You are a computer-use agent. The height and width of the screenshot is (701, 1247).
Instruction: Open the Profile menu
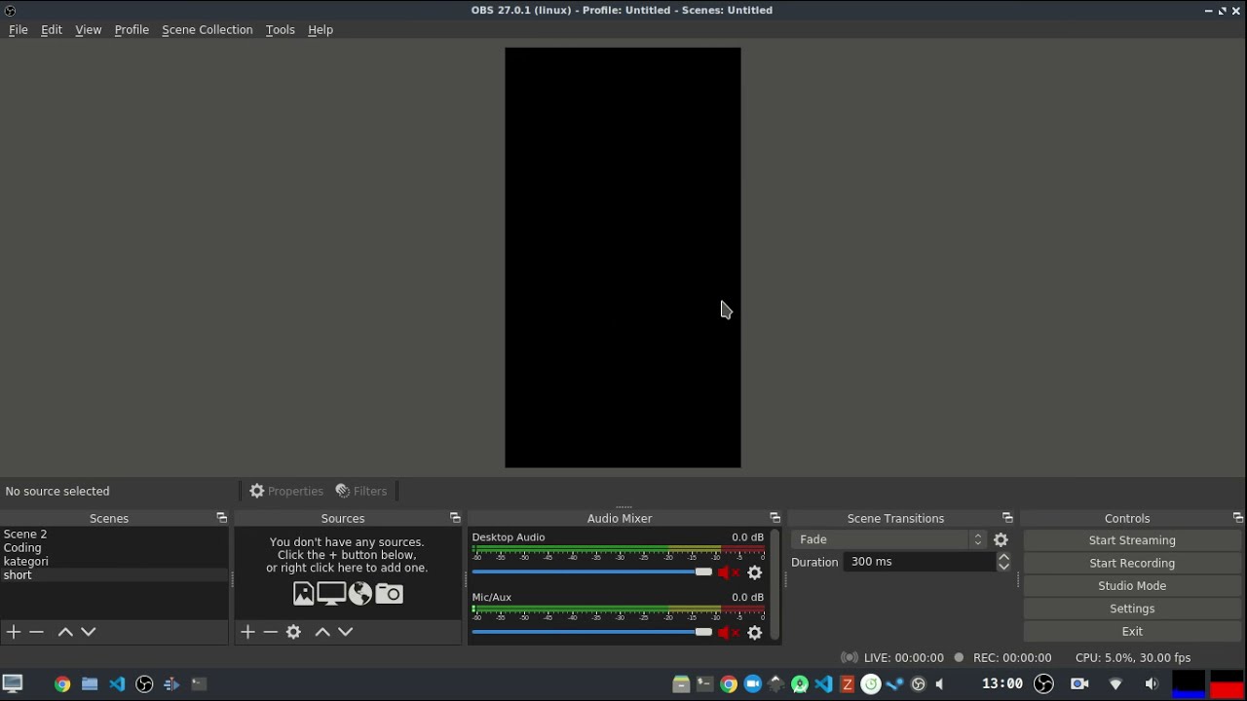click(x=132, y=30)
